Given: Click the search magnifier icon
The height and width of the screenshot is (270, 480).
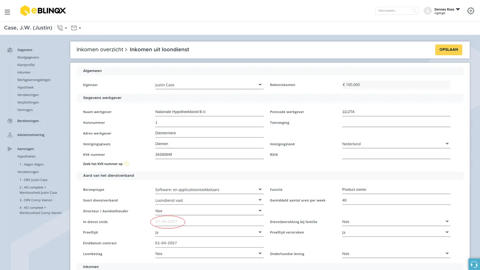Looking at the screenshot, I should (x=414, y=11).
